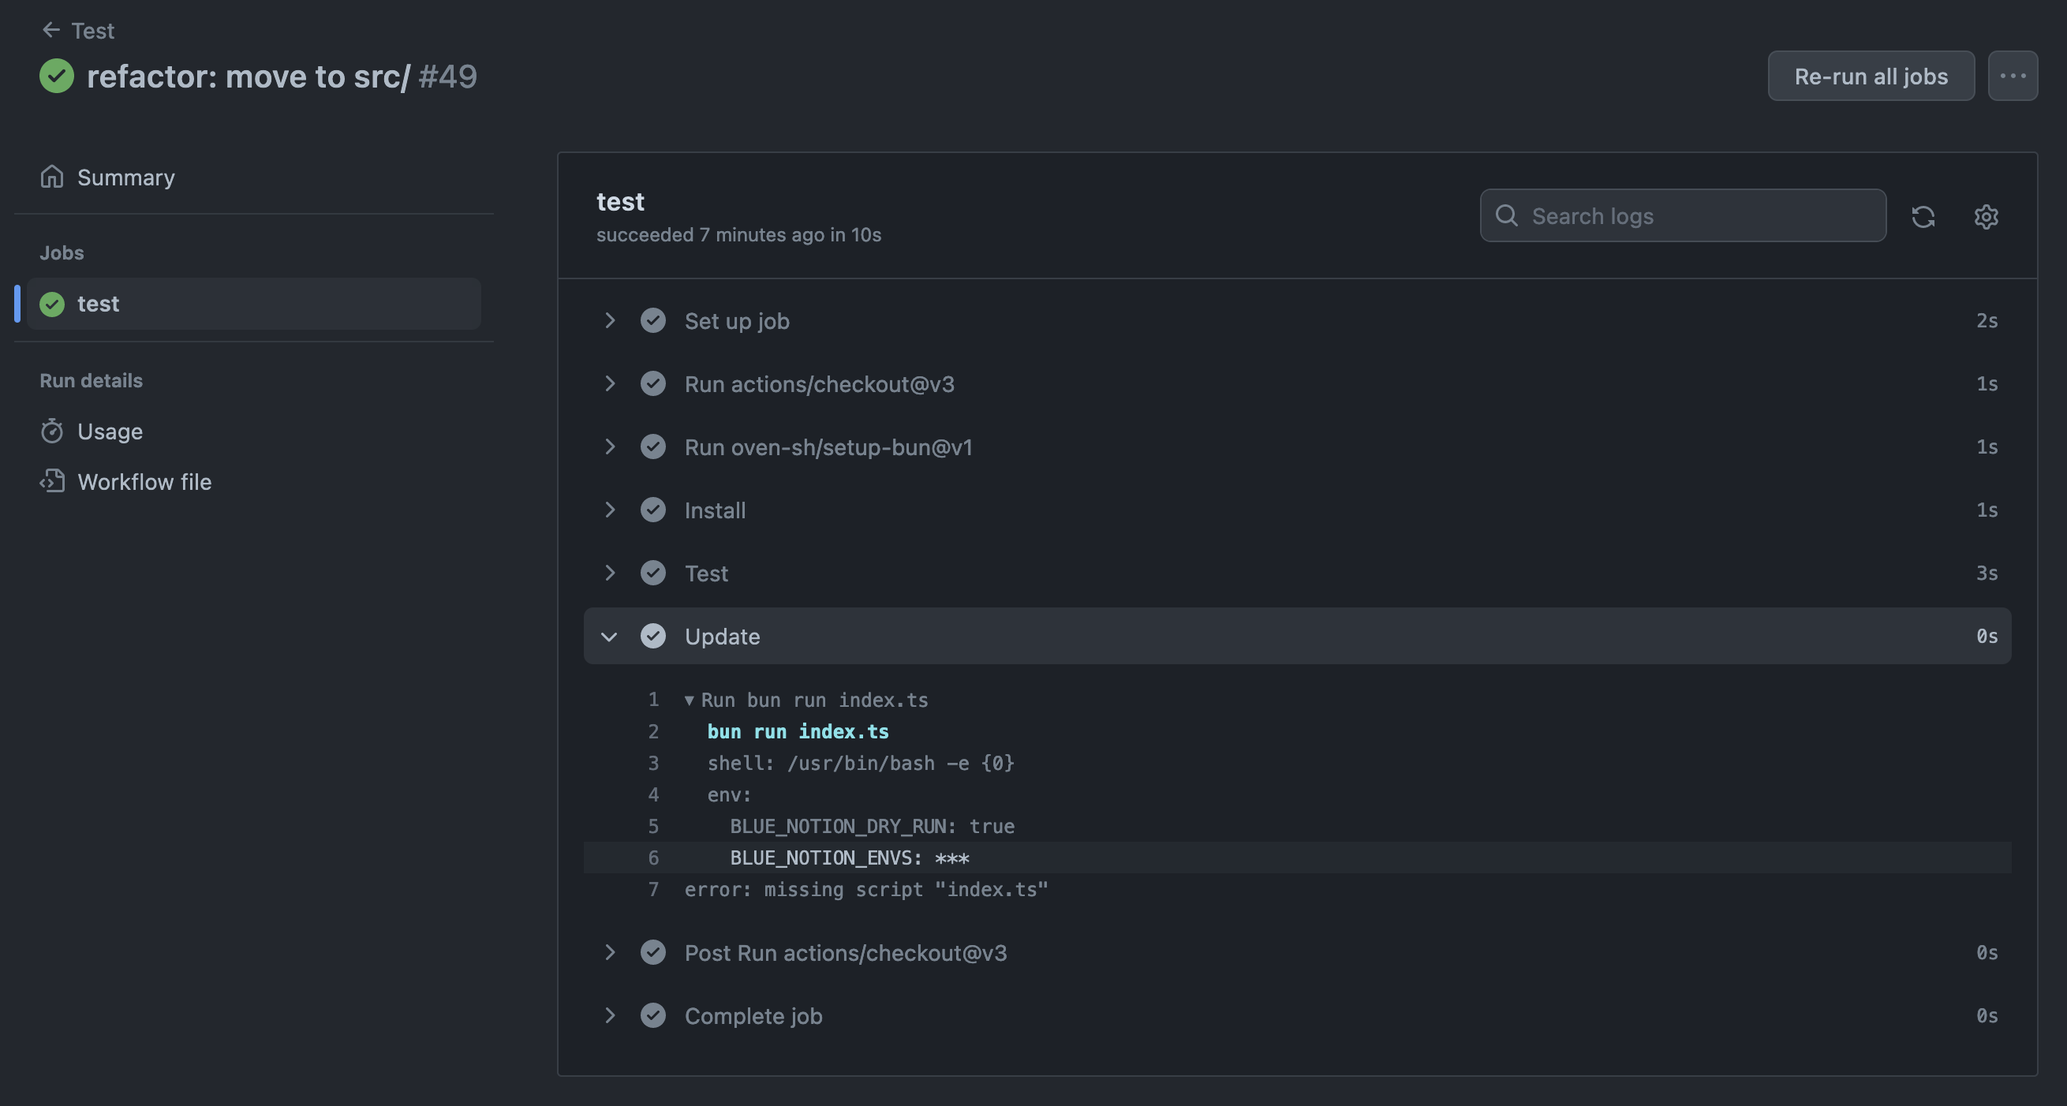The image size is (2067, 1106).
Task: Open the Summary page
Action: 126,177
